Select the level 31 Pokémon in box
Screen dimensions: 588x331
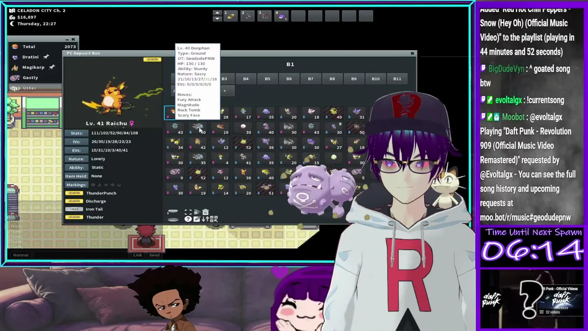click(x=357, y=114)
